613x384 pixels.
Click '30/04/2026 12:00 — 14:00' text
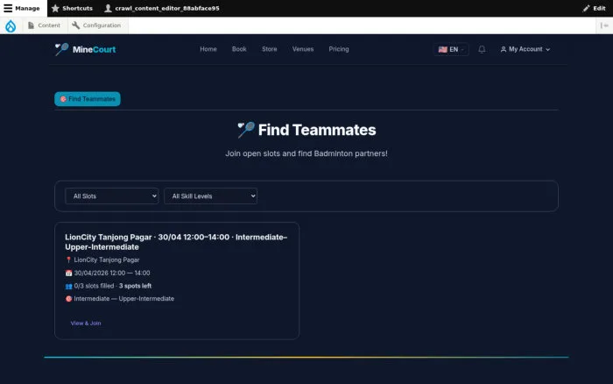[x=112, y=274]
